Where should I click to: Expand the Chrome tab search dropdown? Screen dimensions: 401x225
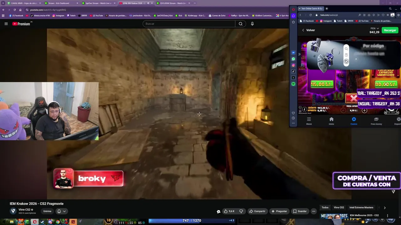click(3, 3)
